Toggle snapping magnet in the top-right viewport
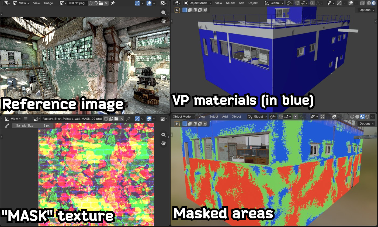 coord(297,3)
